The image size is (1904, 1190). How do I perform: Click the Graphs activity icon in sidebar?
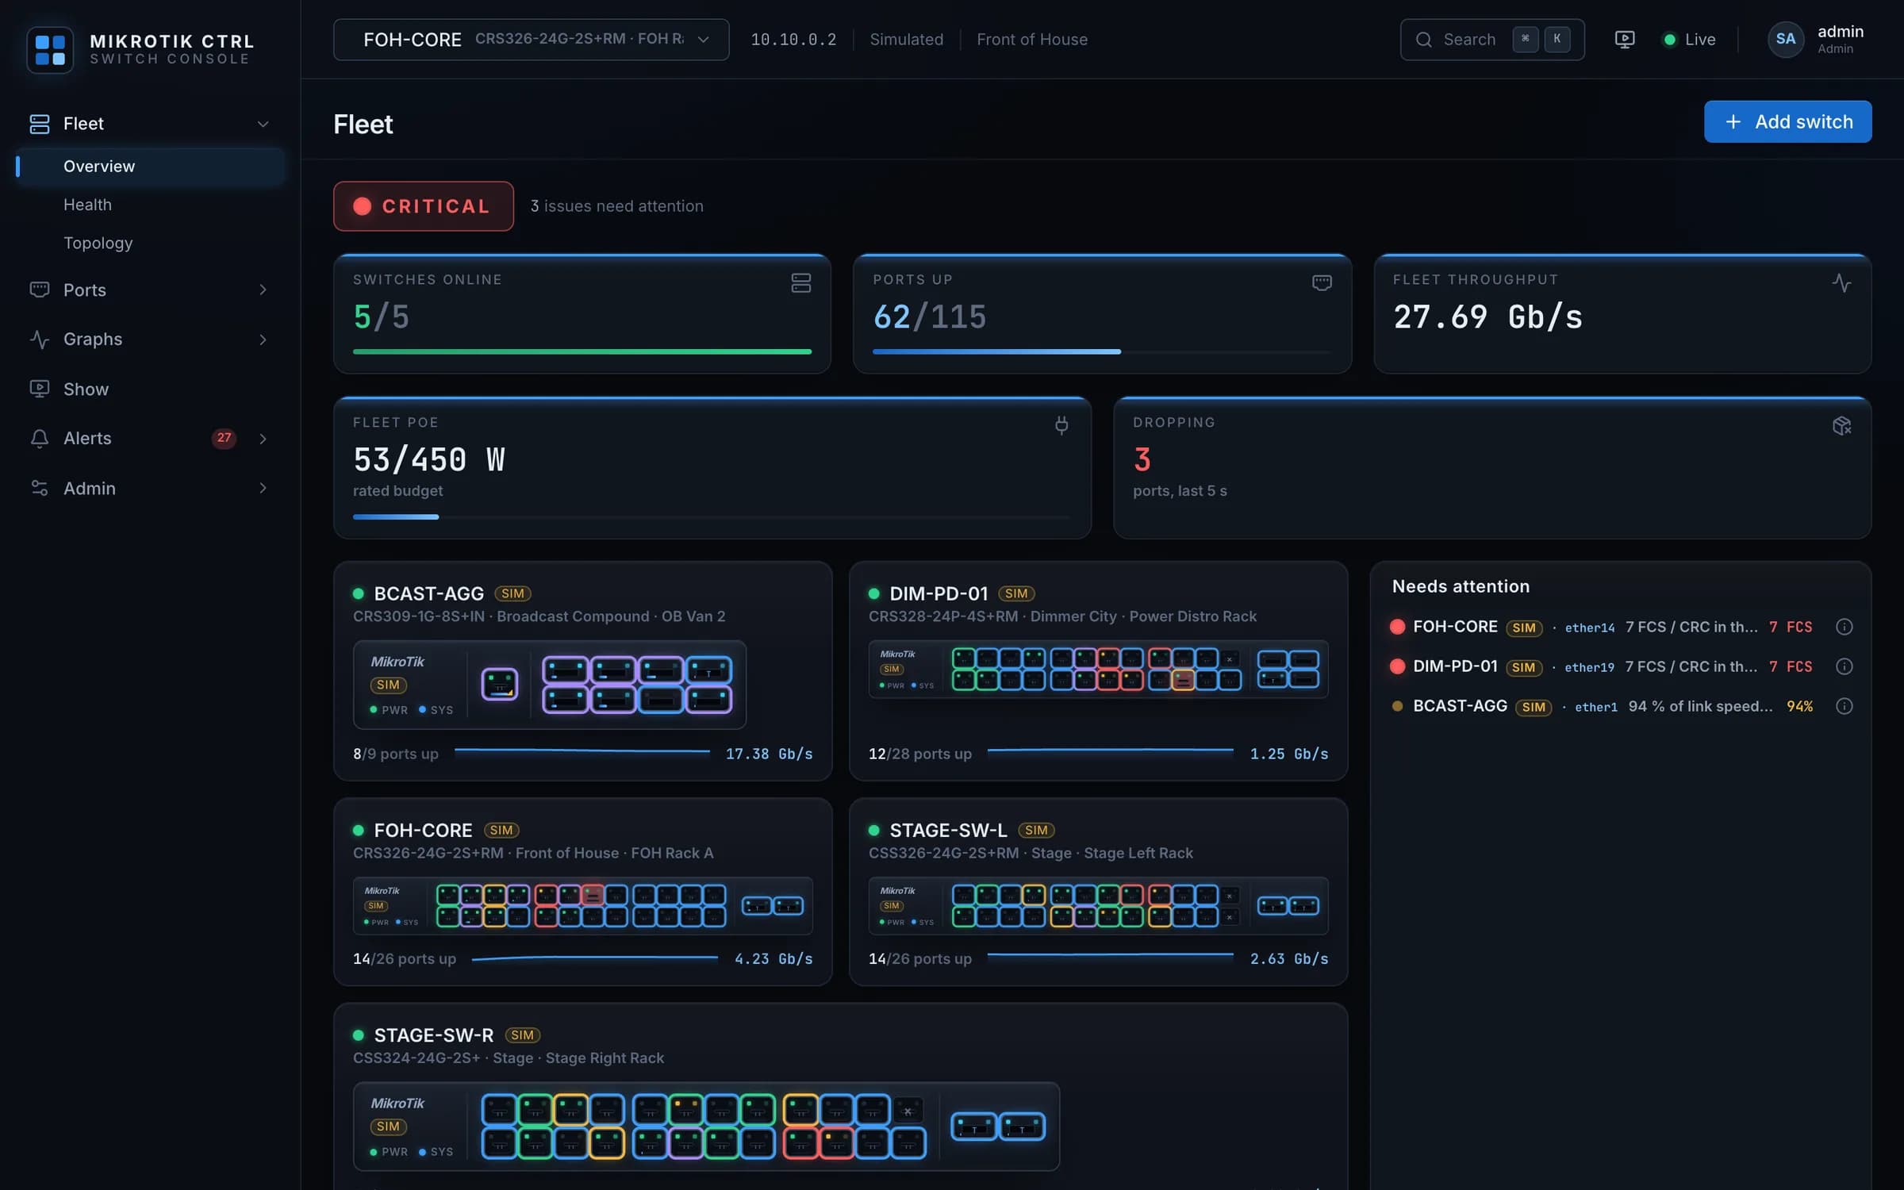40,340
